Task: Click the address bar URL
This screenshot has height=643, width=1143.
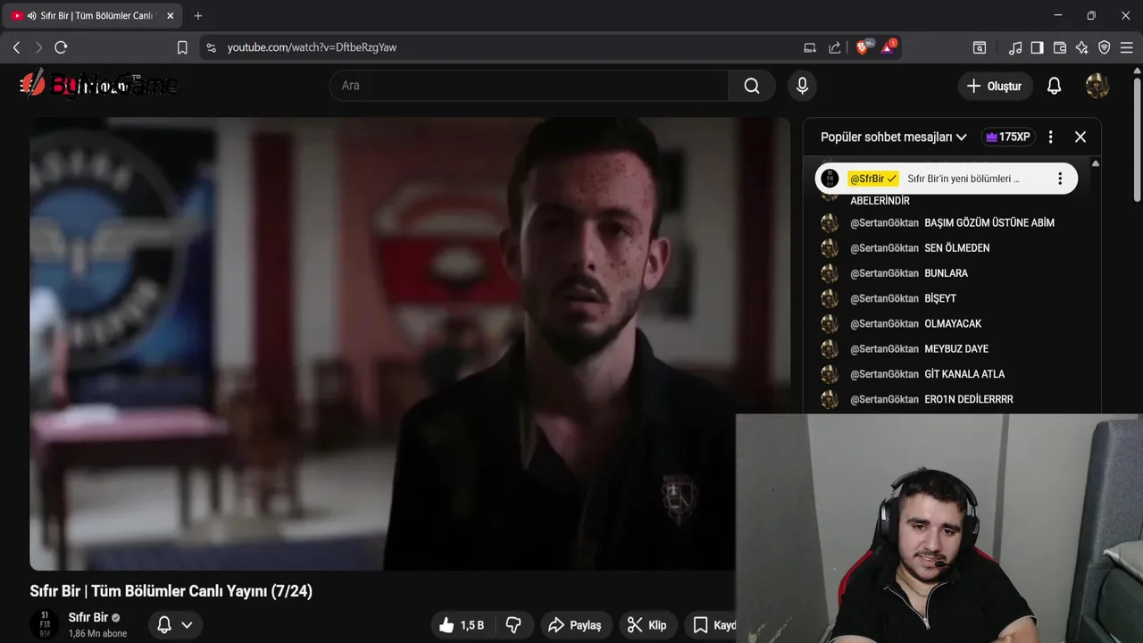Action: [312, 47]
